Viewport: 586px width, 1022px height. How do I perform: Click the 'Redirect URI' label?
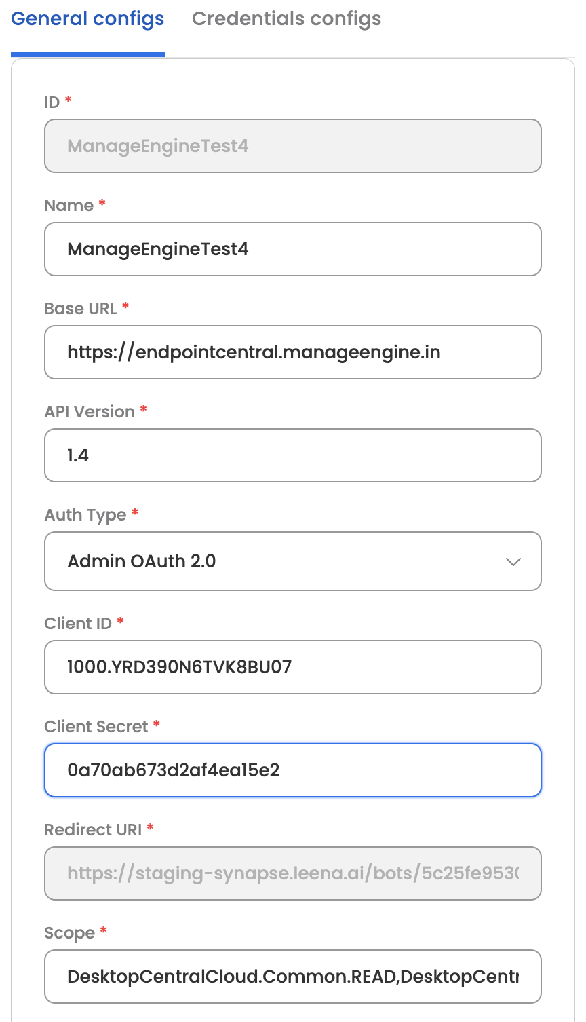pyautogui.click(x=93, y=830)
